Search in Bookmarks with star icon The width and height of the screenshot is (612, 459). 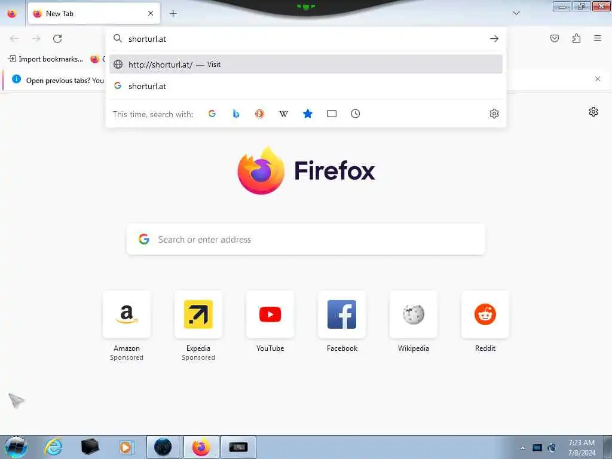(x=308, y=114)
